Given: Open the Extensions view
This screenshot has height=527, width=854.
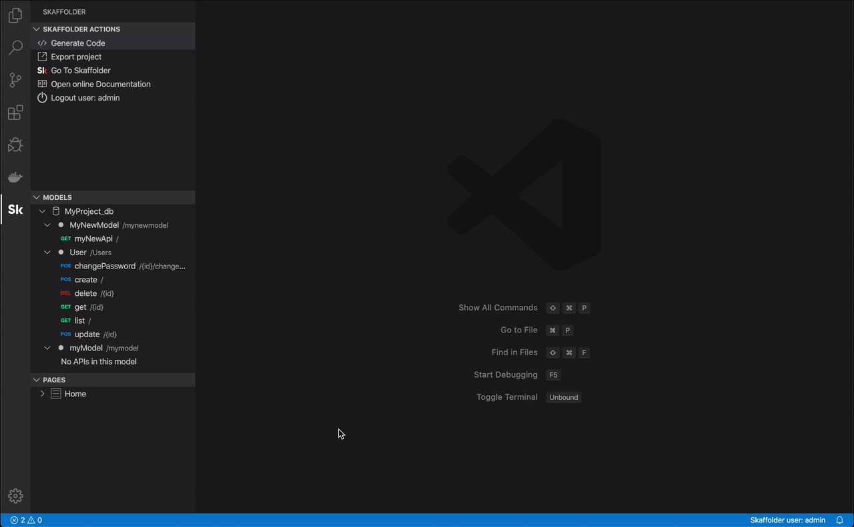Looking at the screenshot, I should (15, 113).
